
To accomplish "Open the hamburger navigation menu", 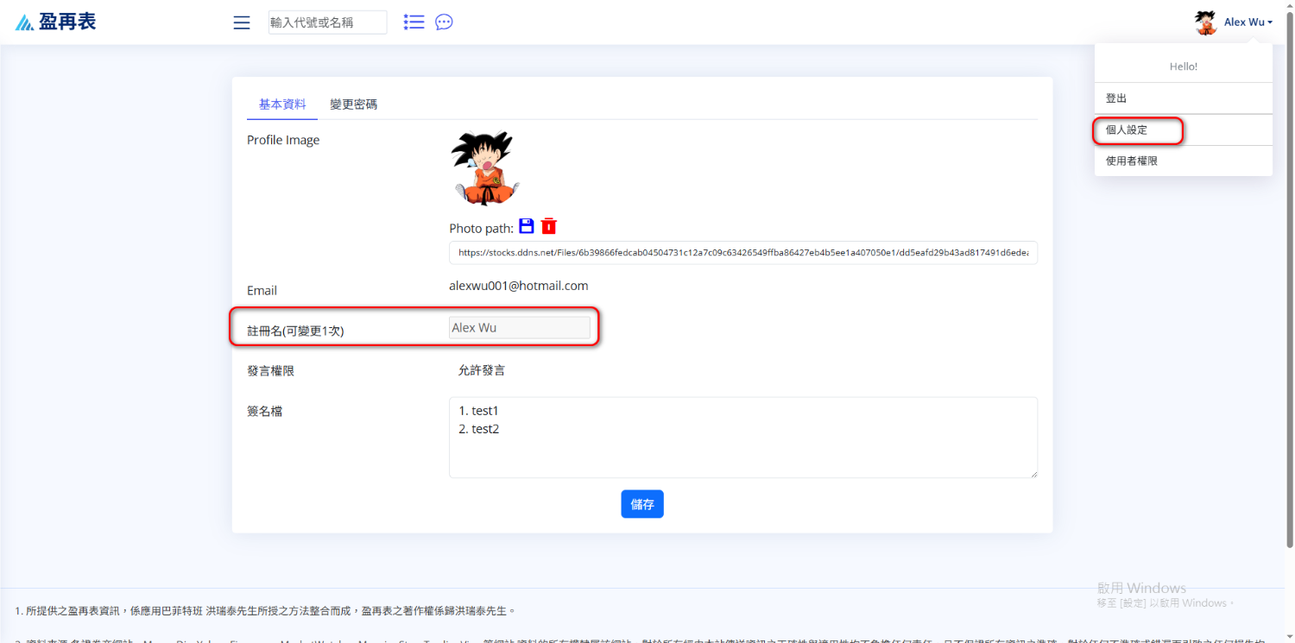I will (x=242, y=22).
